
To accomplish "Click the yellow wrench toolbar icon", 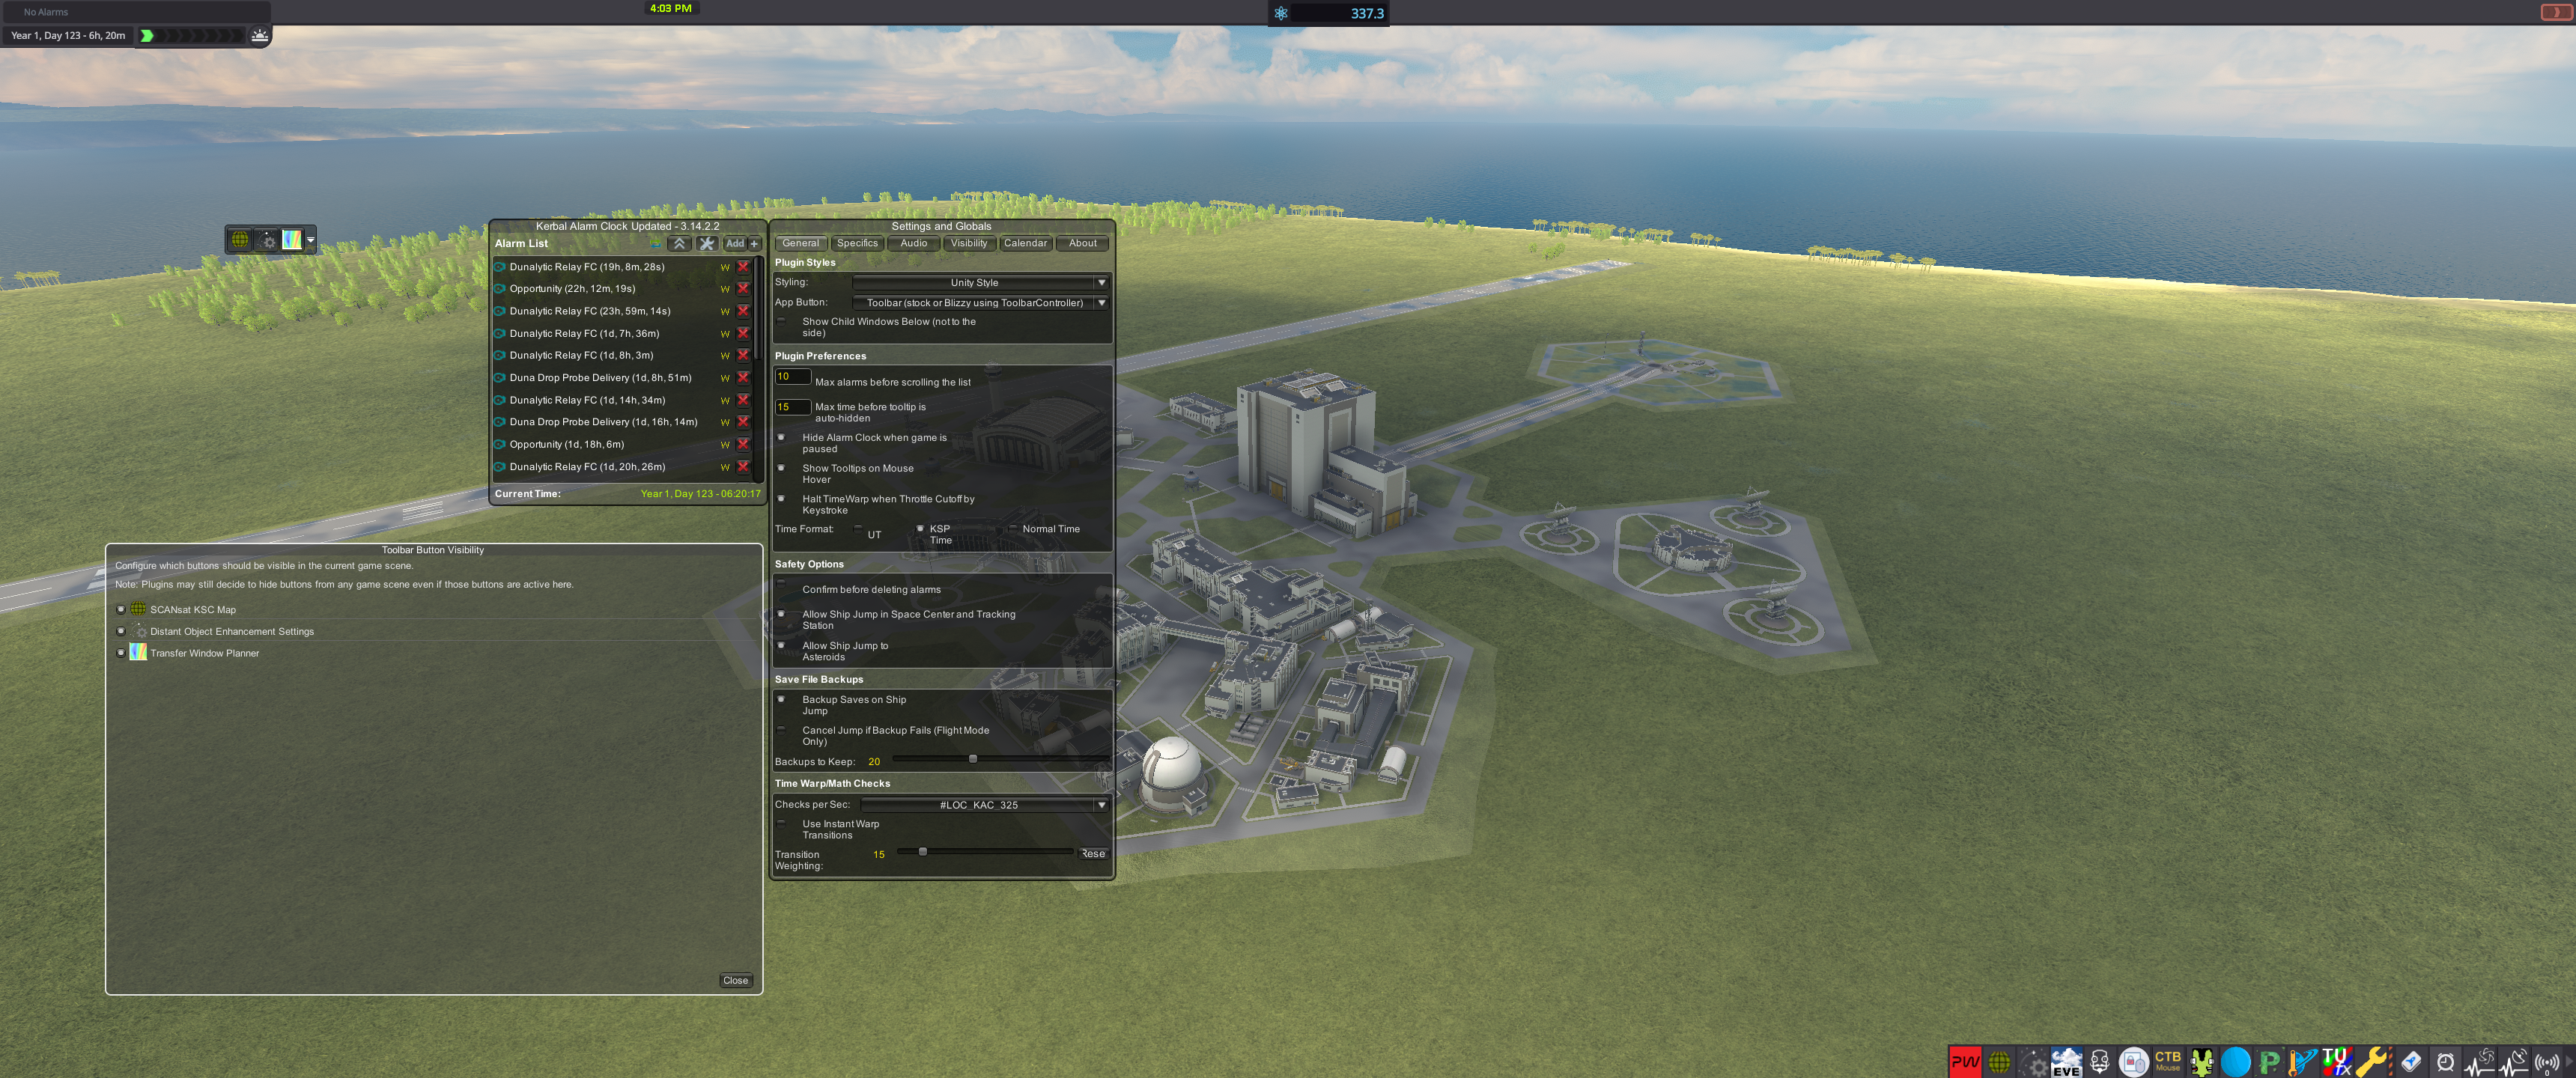I will click(2372, 1061).
